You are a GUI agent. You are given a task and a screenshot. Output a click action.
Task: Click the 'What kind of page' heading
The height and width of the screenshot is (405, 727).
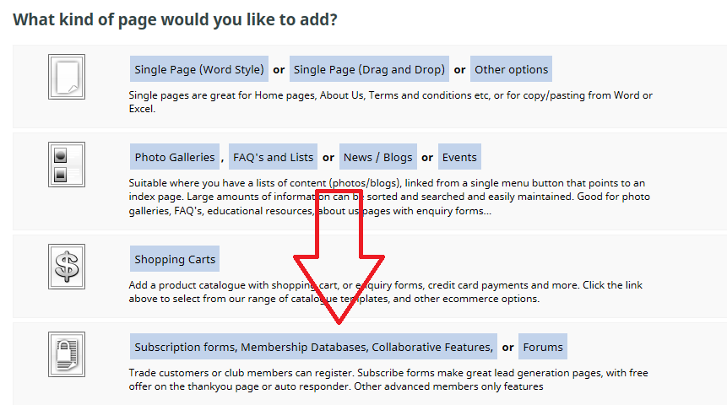pos(175,18)
